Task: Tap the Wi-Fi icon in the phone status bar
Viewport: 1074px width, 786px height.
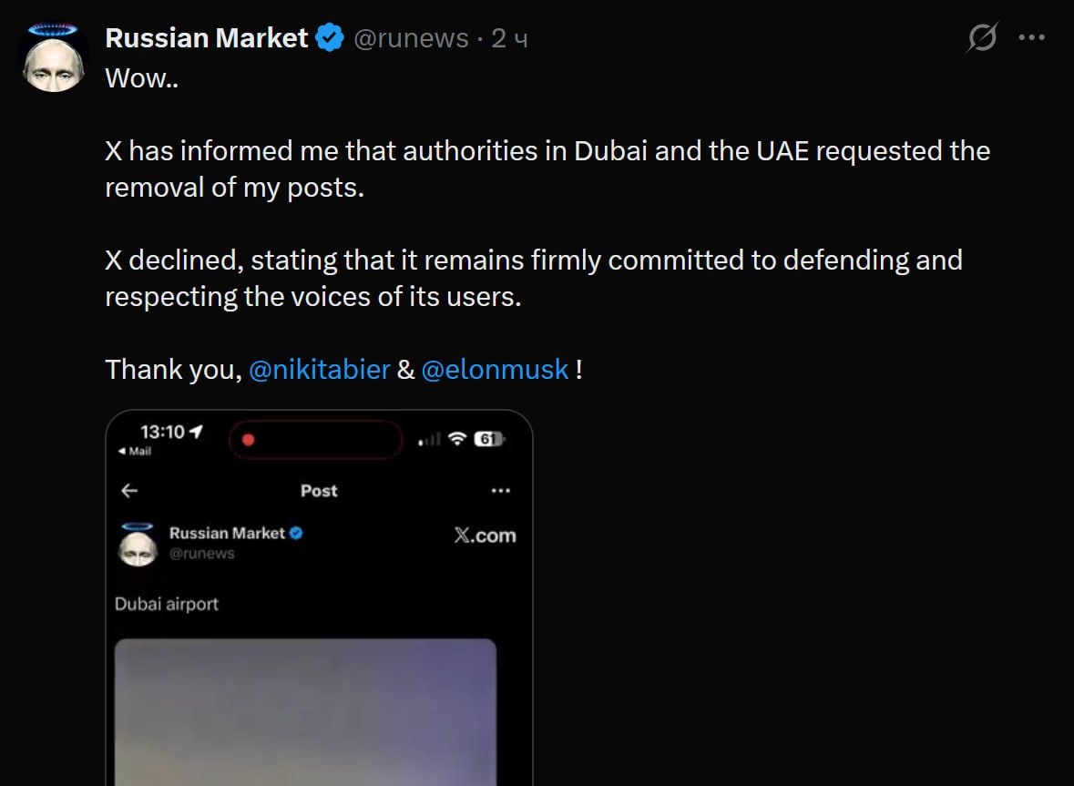Action: pos(457,439)
